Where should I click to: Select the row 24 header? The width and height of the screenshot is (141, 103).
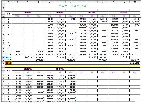3,75
